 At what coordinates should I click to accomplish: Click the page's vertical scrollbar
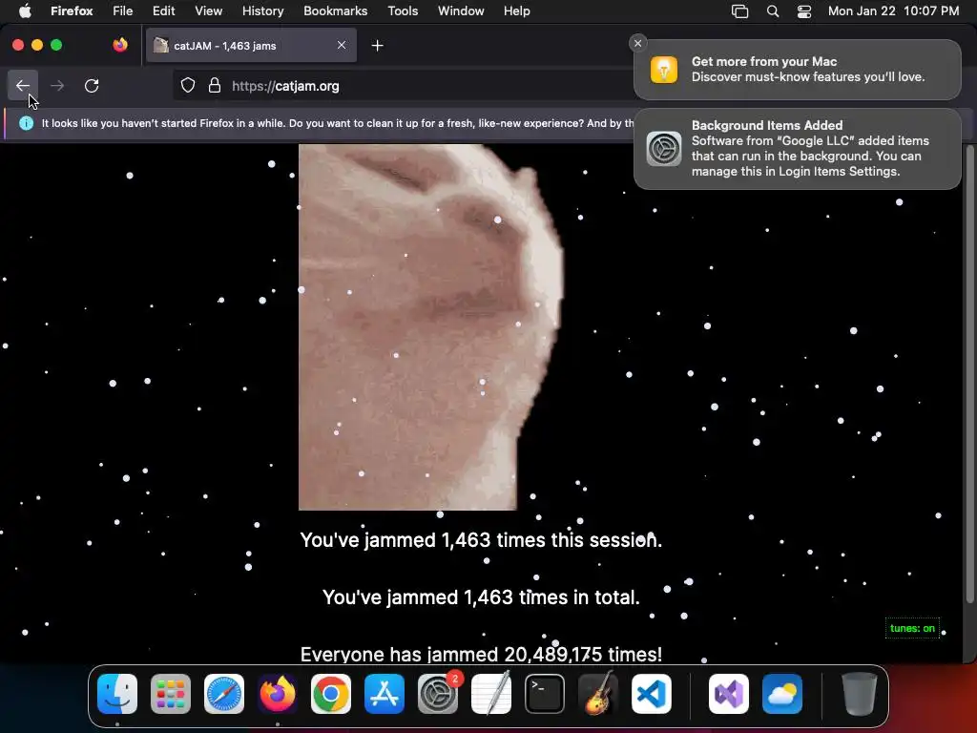(969, 374)
